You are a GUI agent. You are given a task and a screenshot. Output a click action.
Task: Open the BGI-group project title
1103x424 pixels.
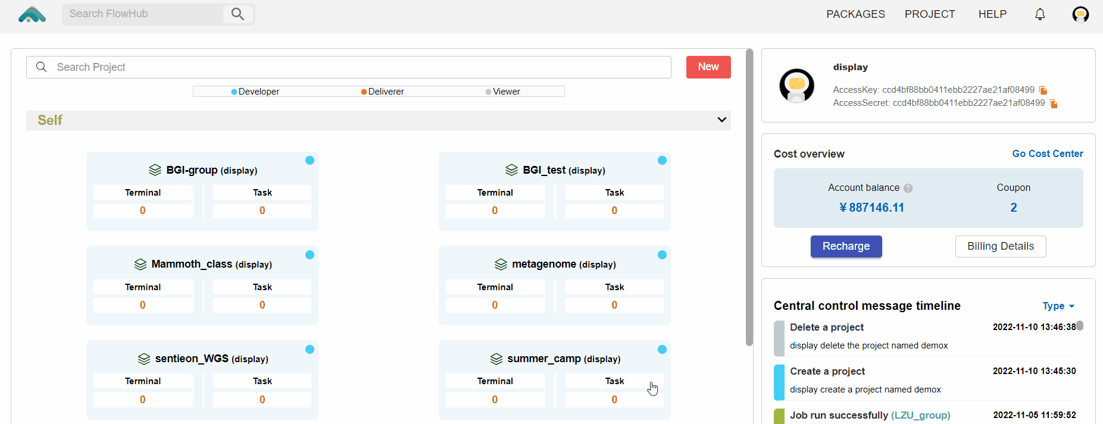point(212,170)
